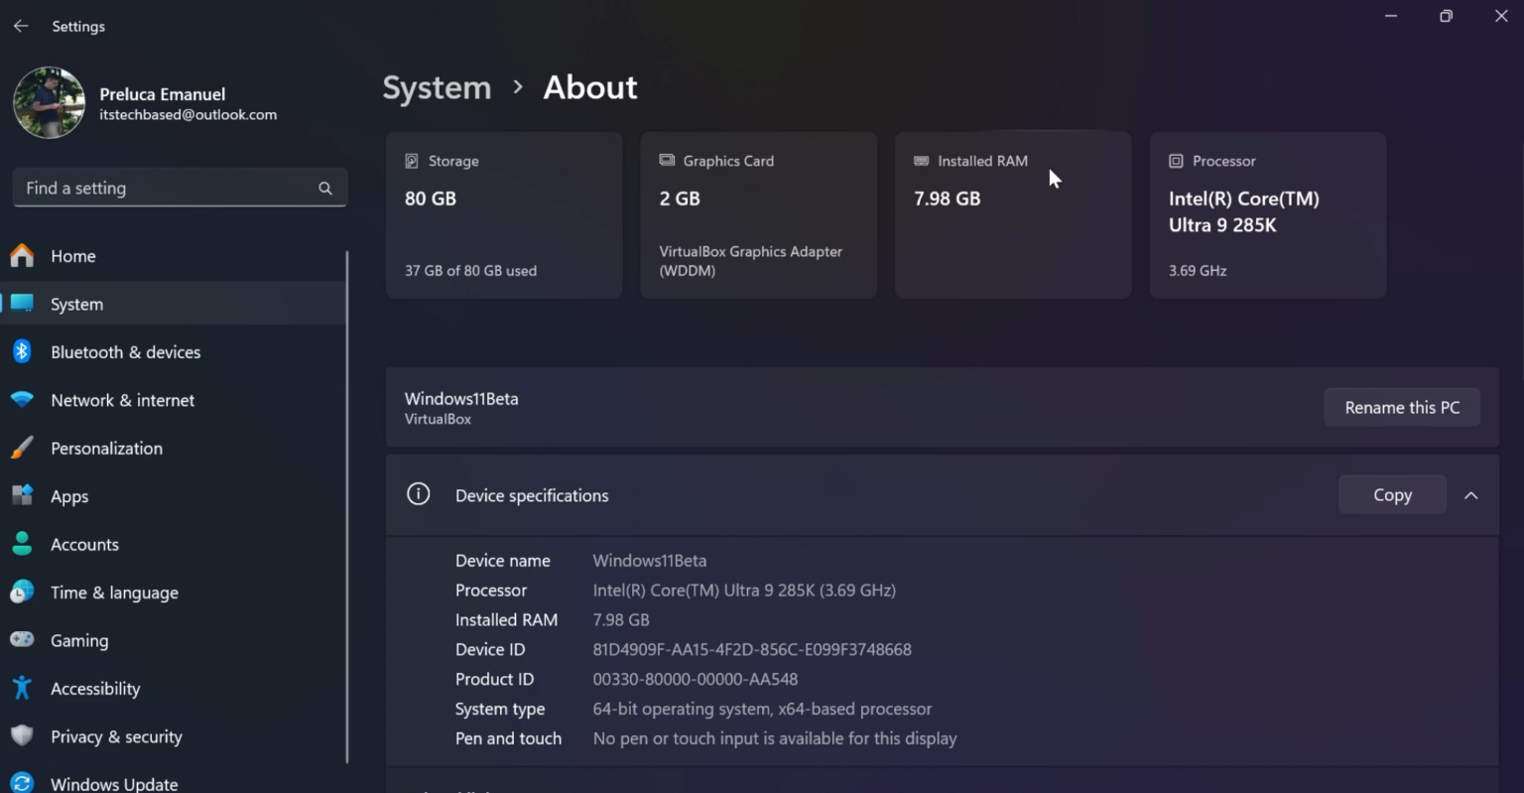
Task: Click the Windows Update icon
Action: click(x=22, y=782)
